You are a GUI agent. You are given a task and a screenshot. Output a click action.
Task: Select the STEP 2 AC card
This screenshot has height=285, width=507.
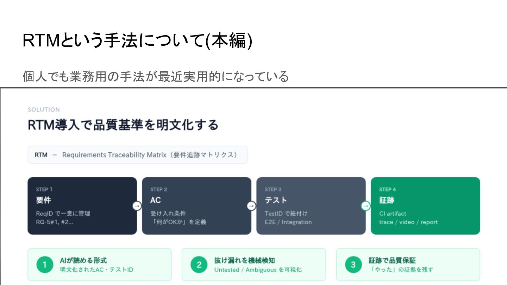196,206
